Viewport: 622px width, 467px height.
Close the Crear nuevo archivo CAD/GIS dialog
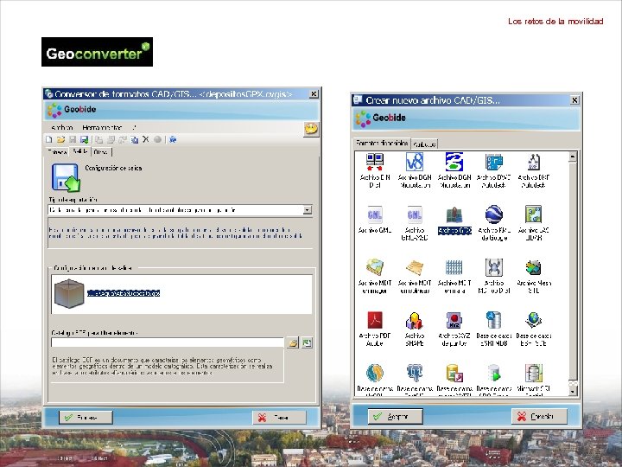pyautogui.click(x=574, y=100)
